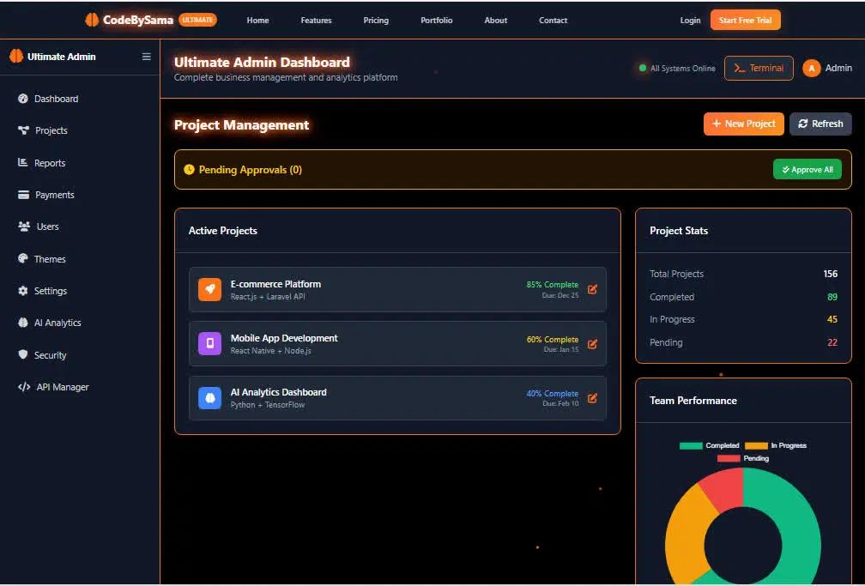Collapse sidebar with the hamburger menu icon

(146, 57)
